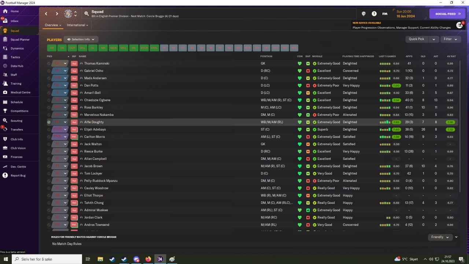The image size is (469, 264).
Task: Open the Friendly match rules dropdown
Action: pyautogui.click(x=440, y=237)
